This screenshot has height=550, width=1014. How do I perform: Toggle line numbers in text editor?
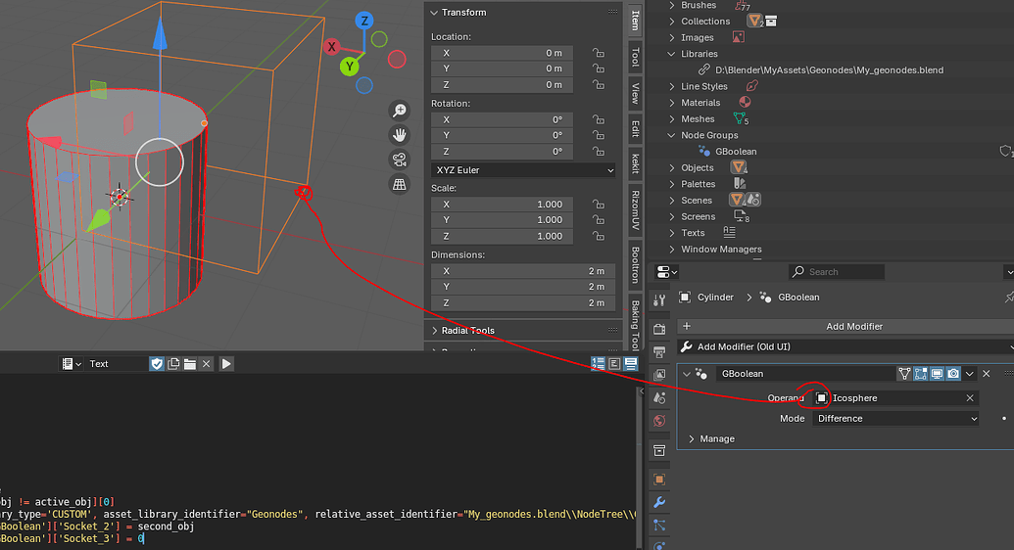[x=598, y=364]
